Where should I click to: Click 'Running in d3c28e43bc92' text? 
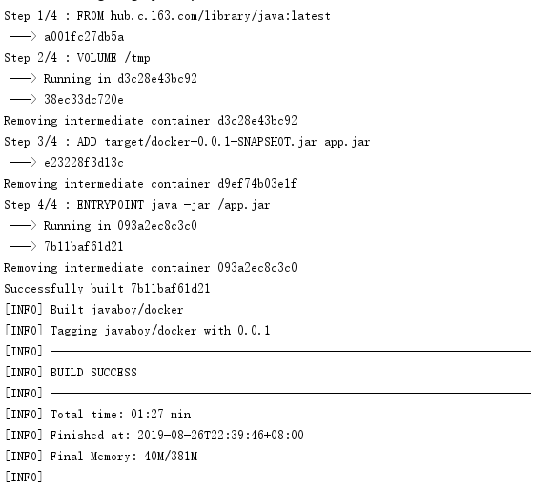tap(120, 79)
